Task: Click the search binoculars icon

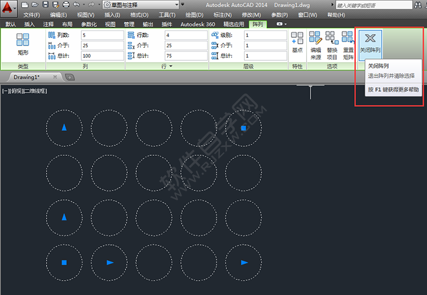Action: [x=417, y=5]
